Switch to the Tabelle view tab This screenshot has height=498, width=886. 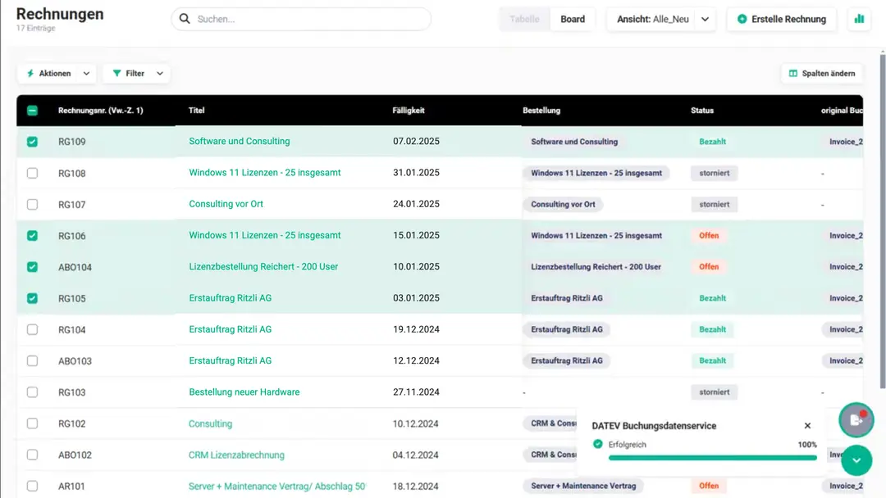[524, 19]
